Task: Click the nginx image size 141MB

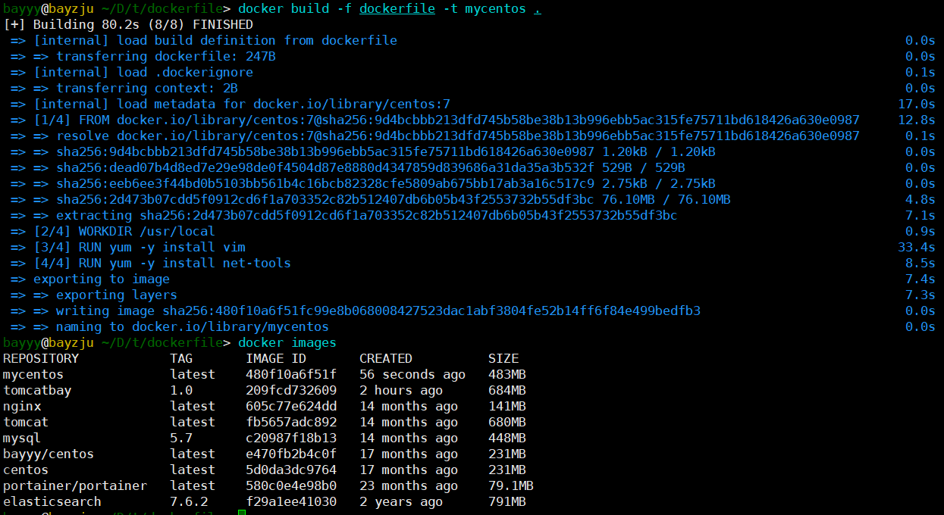Action: (x=506, y=406)
